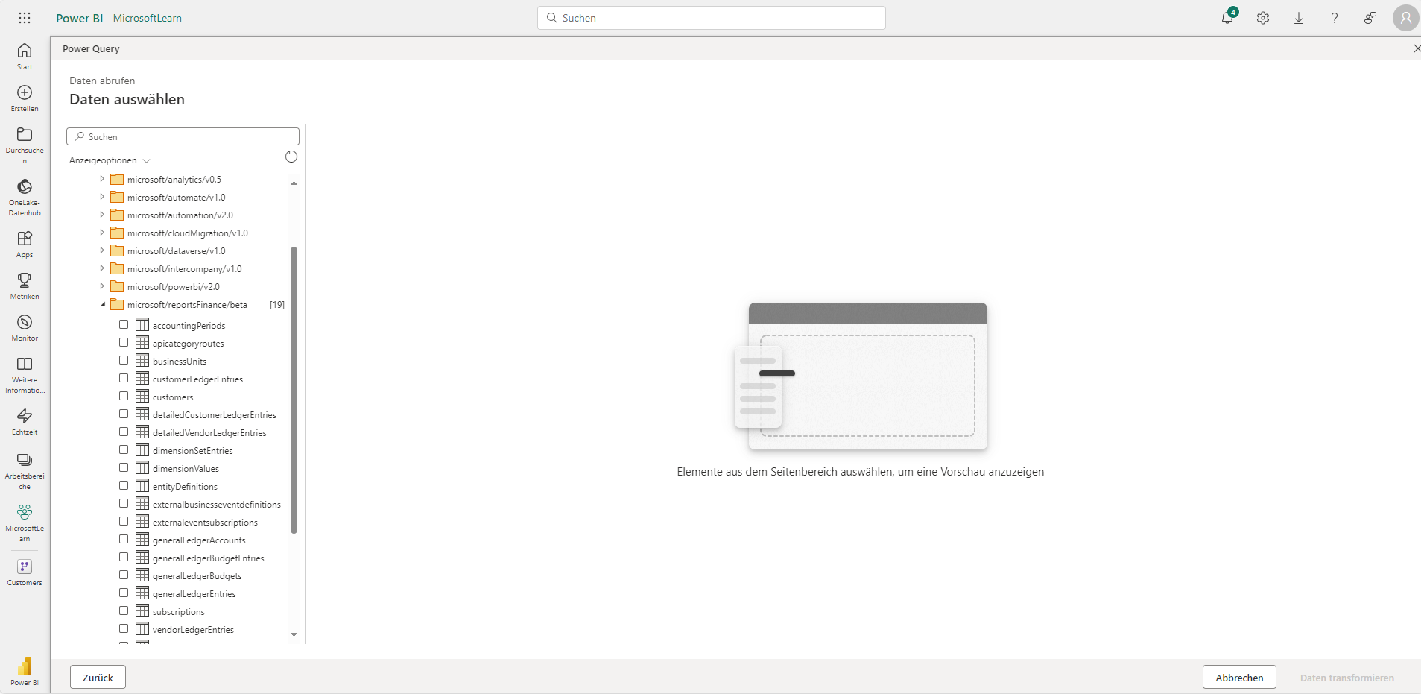This screenshot has height=694, width=1421.
Task: Check the businessUnits checkbox
Action: coord(124,360)
